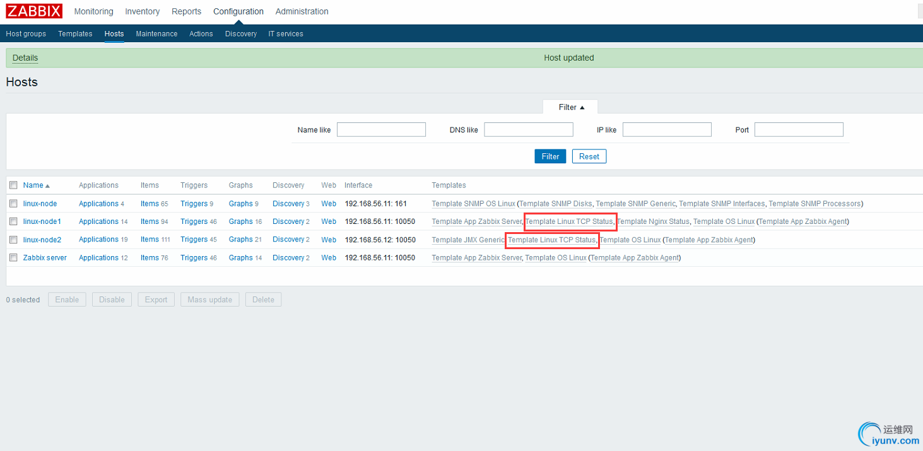Click the Export hosts button
923x451 pixels.
pyautogui.click(x=156, y=300)
